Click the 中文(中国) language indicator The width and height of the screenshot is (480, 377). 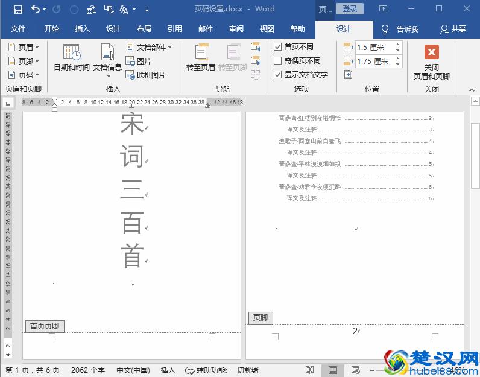(133, 370)
